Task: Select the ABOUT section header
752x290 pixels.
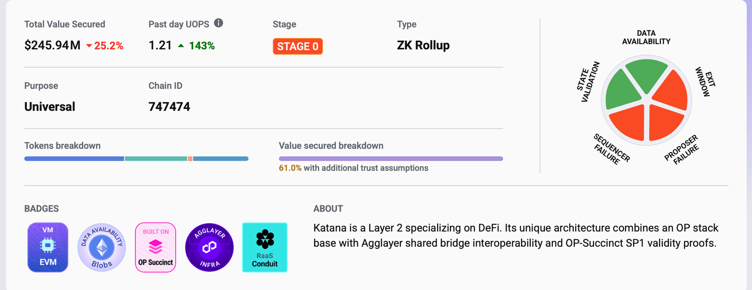Action: tap(328, 209)
